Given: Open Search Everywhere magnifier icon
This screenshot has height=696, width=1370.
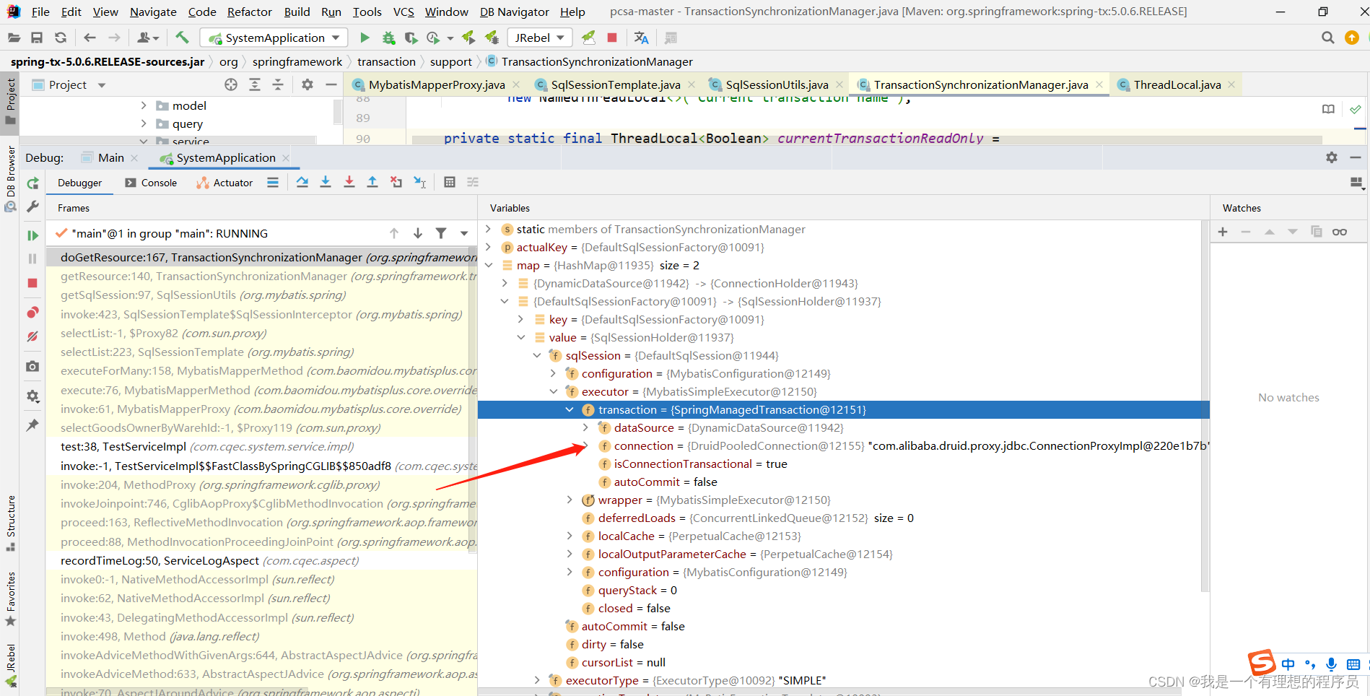Looking at the screenshot, I should (1327, 38).
